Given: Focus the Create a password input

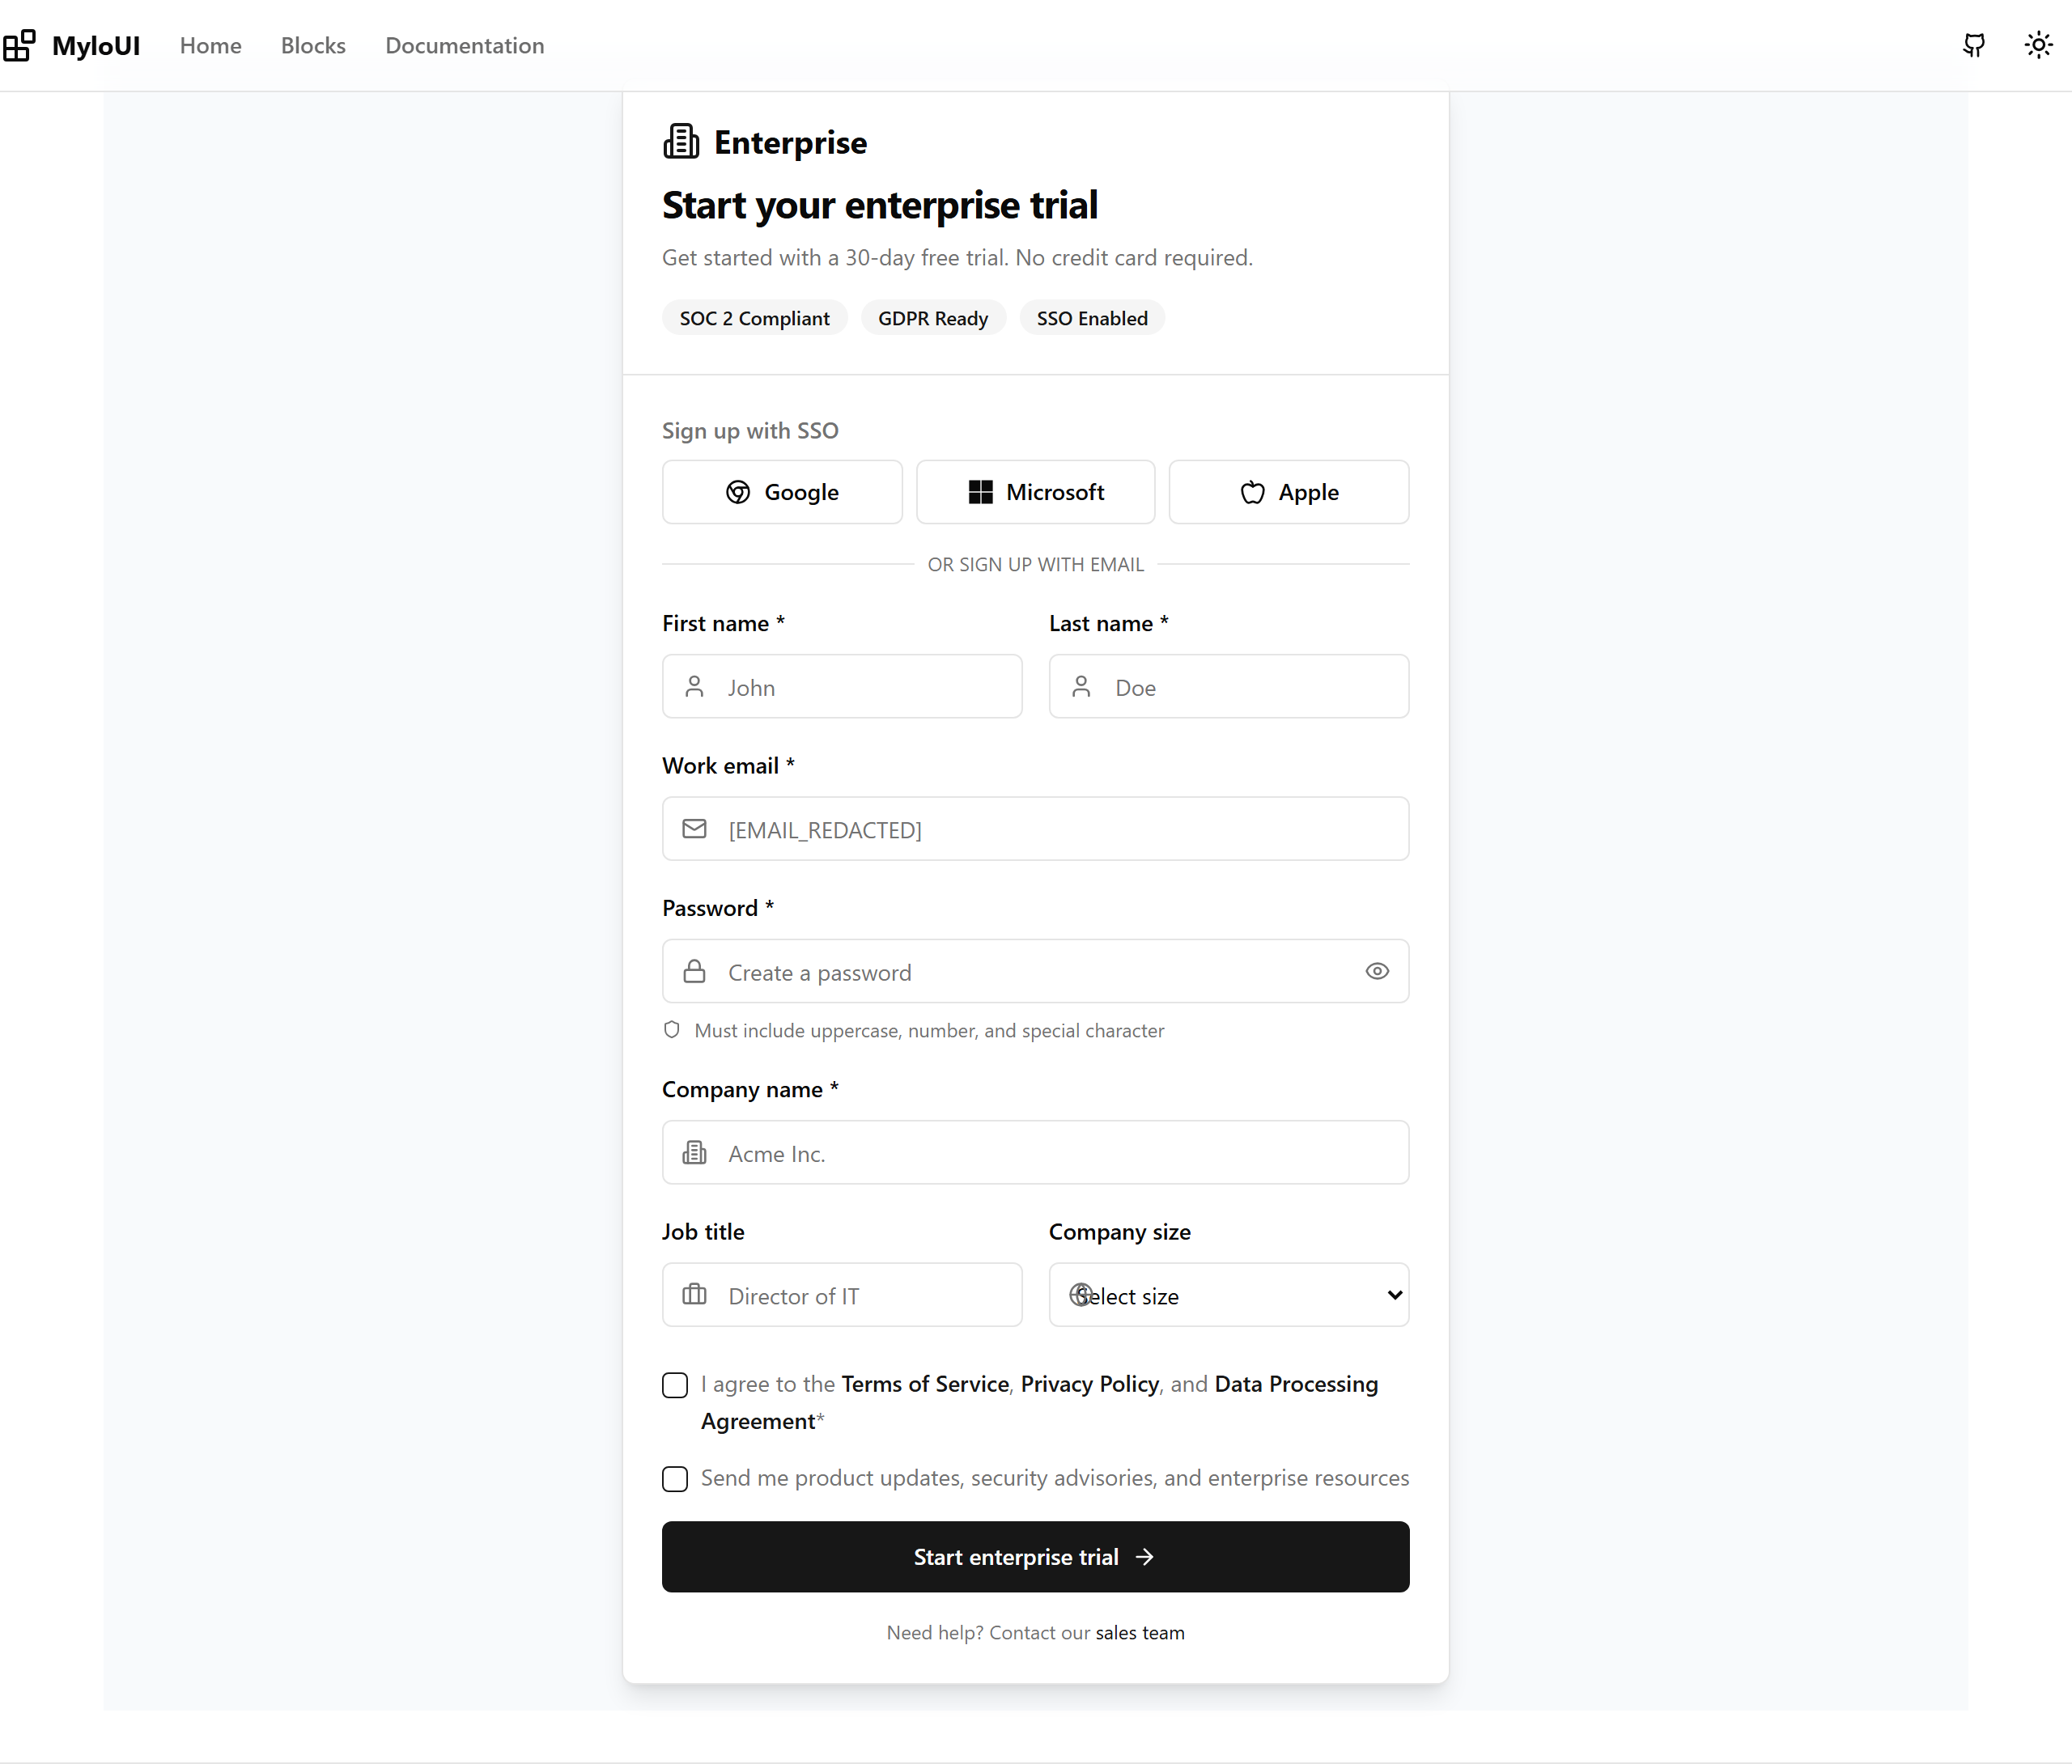Looking at the screenshot, I should tap(1036, 972).
